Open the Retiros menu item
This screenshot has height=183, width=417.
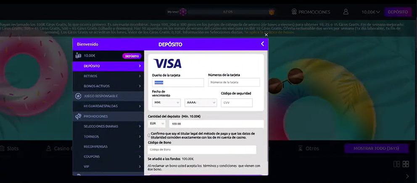[x=108, y=76]
